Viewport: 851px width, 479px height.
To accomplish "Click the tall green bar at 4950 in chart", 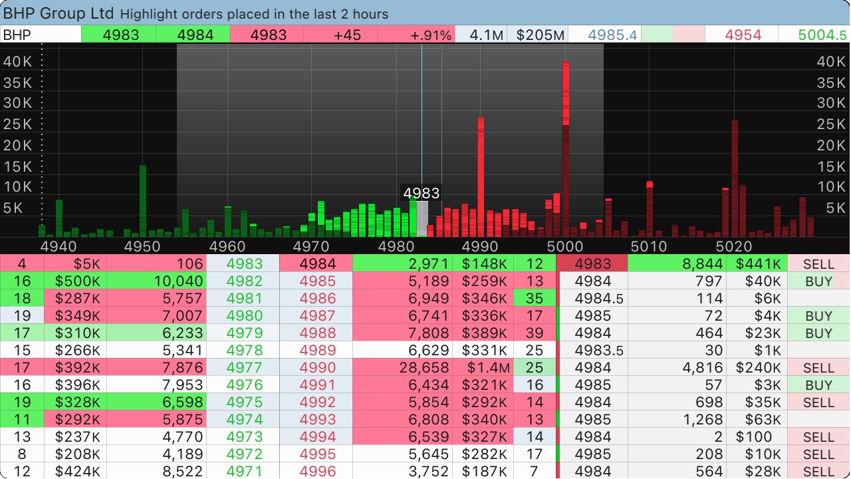I will [142, 200].
